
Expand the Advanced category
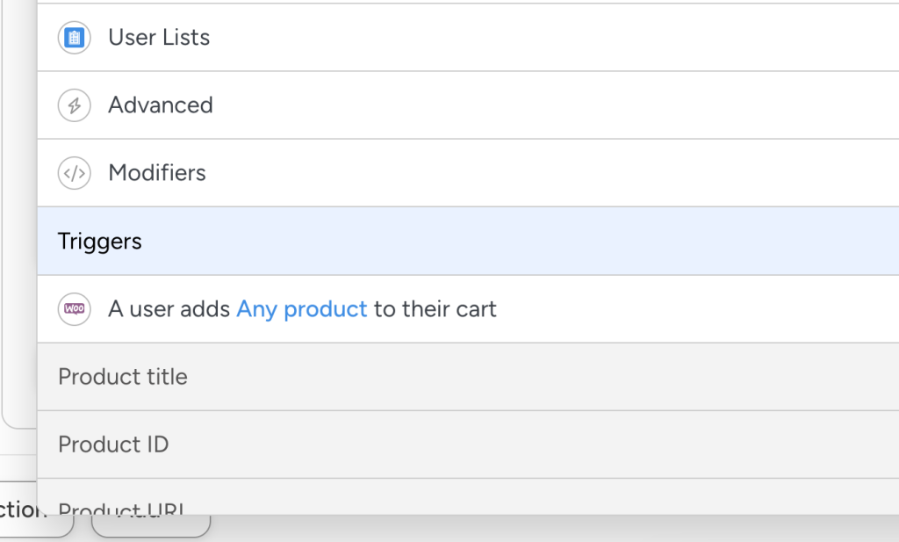[x=161, y=105]
